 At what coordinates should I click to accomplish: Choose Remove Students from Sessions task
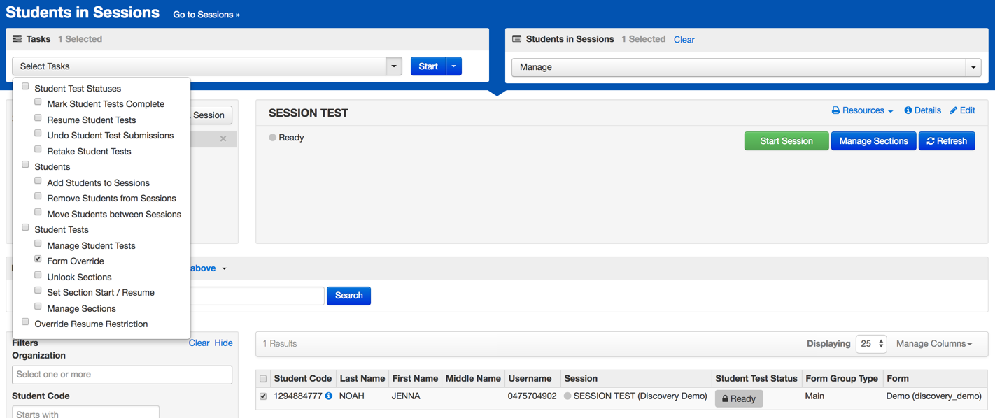point(38,196)
